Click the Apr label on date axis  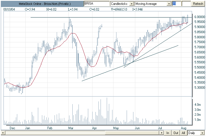point(94,128)
